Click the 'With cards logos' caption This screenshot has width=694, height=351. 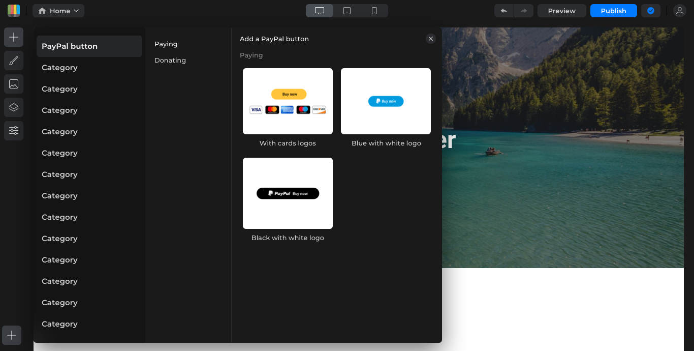[288, 143]
